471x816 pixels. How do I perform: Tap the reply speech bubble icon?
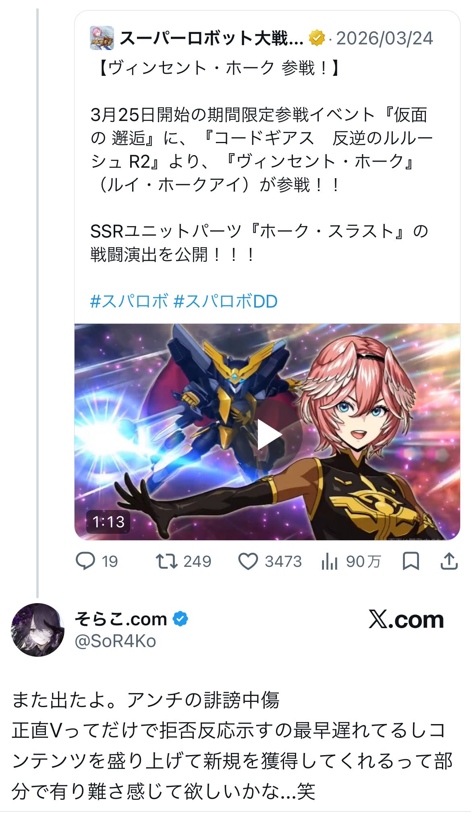pos(85,561)
